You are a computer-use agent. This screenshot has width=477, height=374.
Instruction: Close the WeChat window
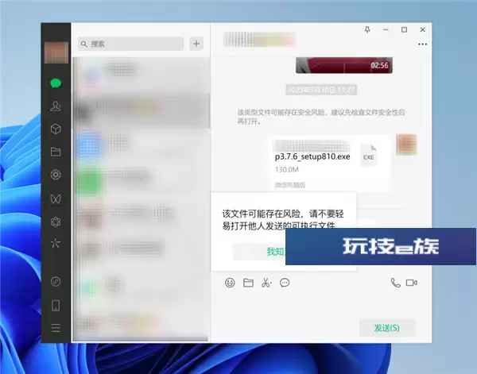click(423, 29)
